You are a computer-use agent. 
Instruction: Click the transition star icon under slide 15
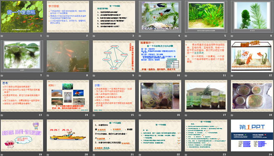94,115
